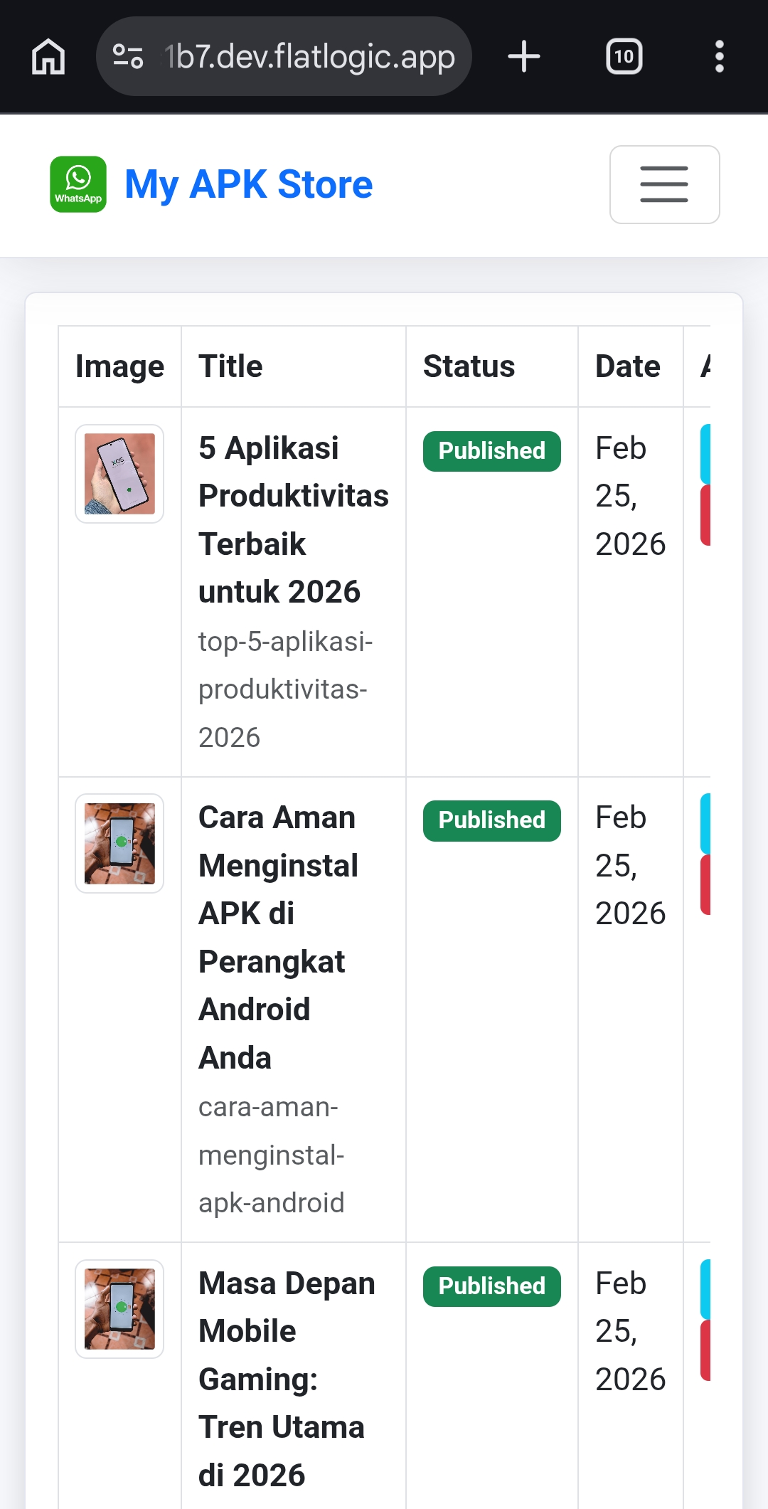Expand the hamburger navigation menu
Viewport: 768px width, 1509px height.
click(x=664, y=185)
